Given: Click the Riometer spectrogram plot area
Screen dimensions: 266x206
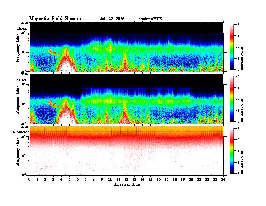Looking at the screenshot, I should (x=126, y=151).
